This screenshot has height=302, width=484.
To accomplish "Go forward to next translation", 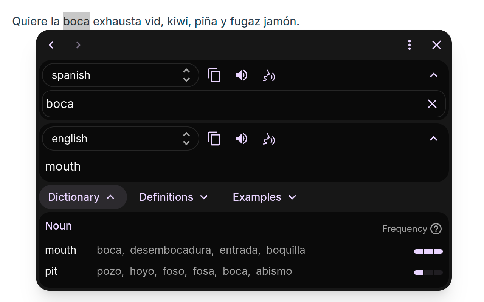I will (78, 45).
